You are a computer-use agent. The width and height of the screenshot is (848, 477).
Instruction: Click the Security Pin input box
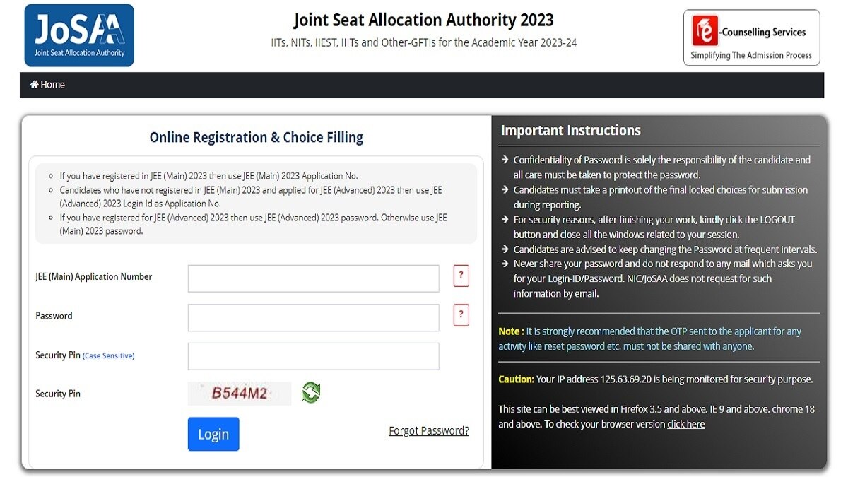coord(314,356)
